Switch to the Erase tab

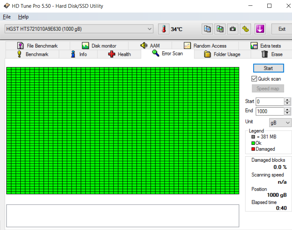(x=272, y=54)
